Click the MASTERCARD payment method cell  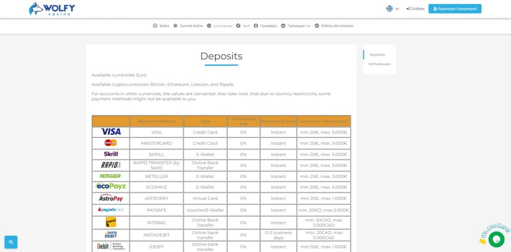coord(156,143)
